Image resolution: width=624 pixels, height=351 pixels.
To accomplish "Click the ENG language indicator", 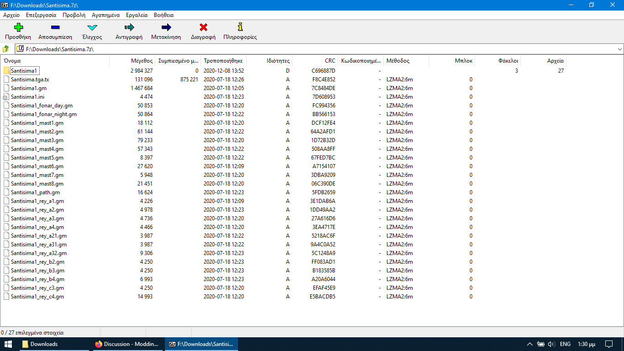I will coord(565,344).
